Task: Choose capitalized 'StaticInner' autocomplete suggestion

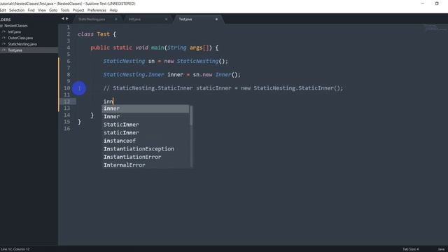Action: (146, 125)
